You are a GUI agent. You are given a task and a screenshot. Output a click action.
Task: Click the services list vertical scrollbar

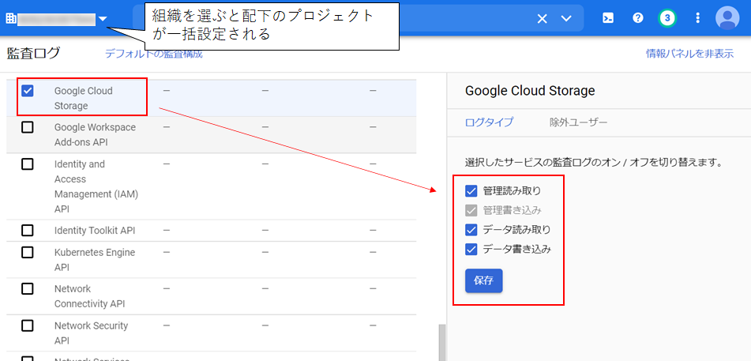442,343
